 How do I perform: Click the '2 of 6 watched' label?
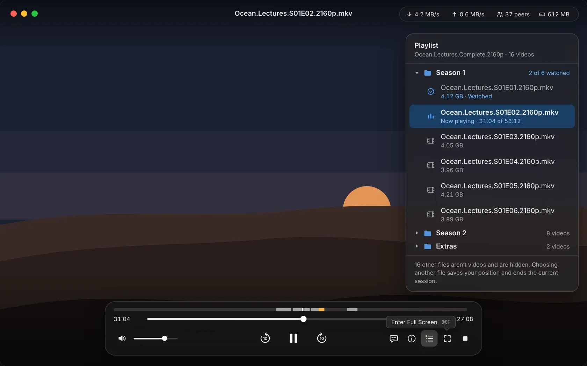tap(549, 73)
